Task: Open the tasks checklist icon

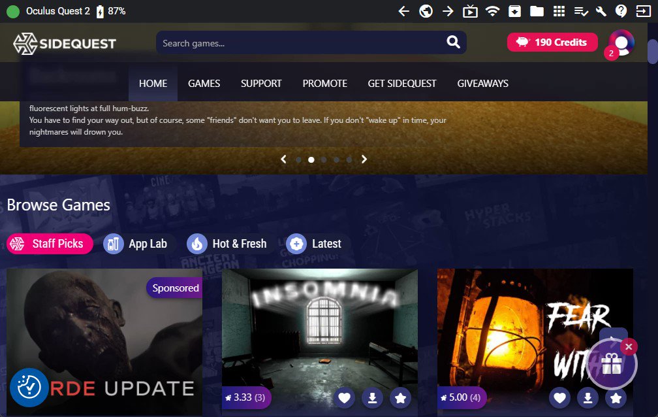Action: (581, 11)
